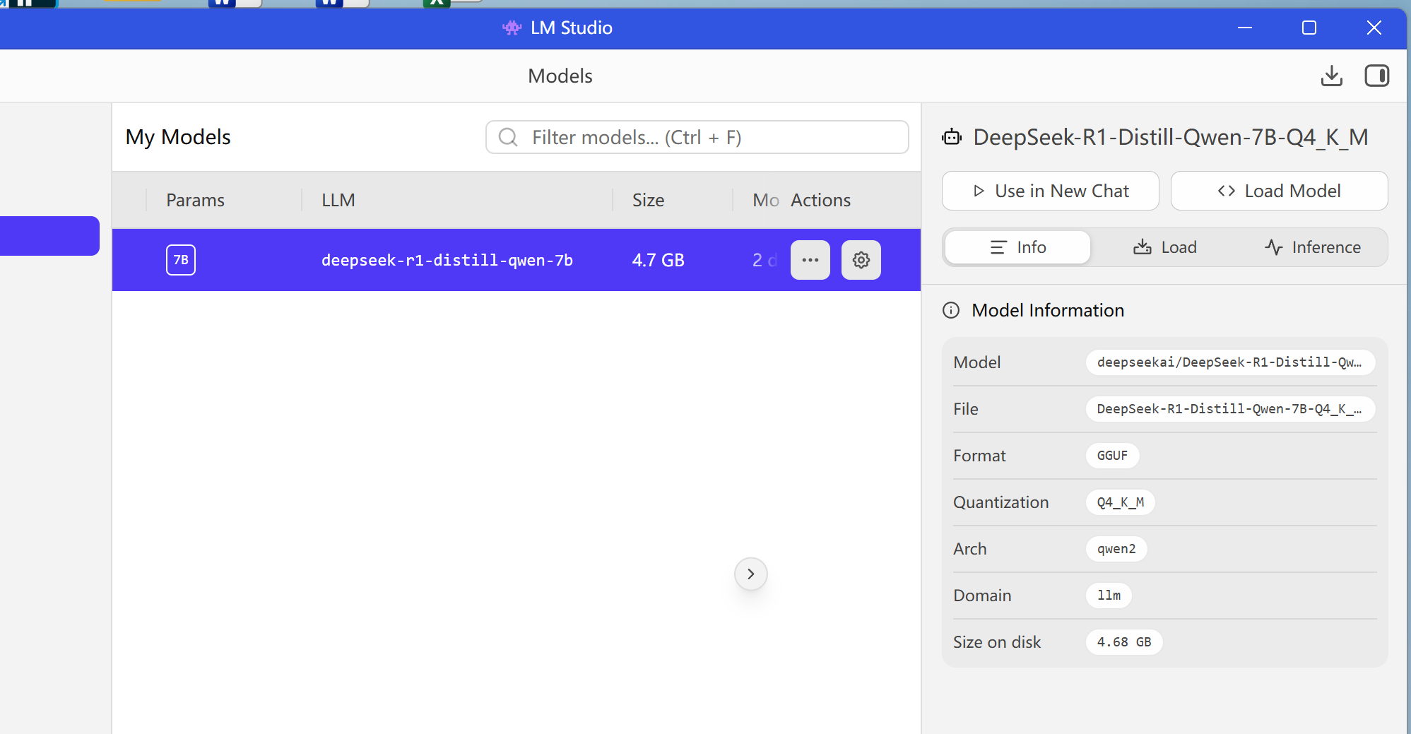The width and height of the screenshot is (1411, 734).
Task: Minimize the LM Studio window
Action: pos(1245,28)
